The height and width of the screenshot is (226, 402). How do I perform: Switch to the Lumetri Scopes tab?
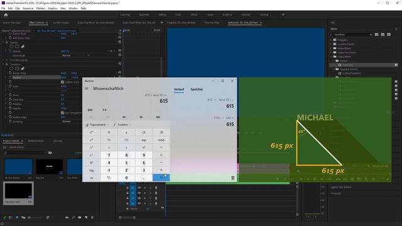point(61,23)
